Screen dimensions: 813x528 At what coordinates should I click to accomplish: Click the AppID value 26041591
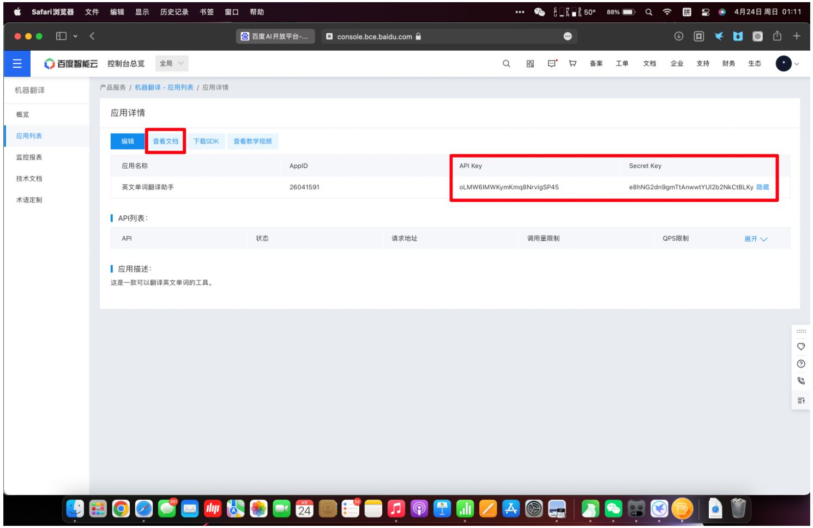pos(304,187)
